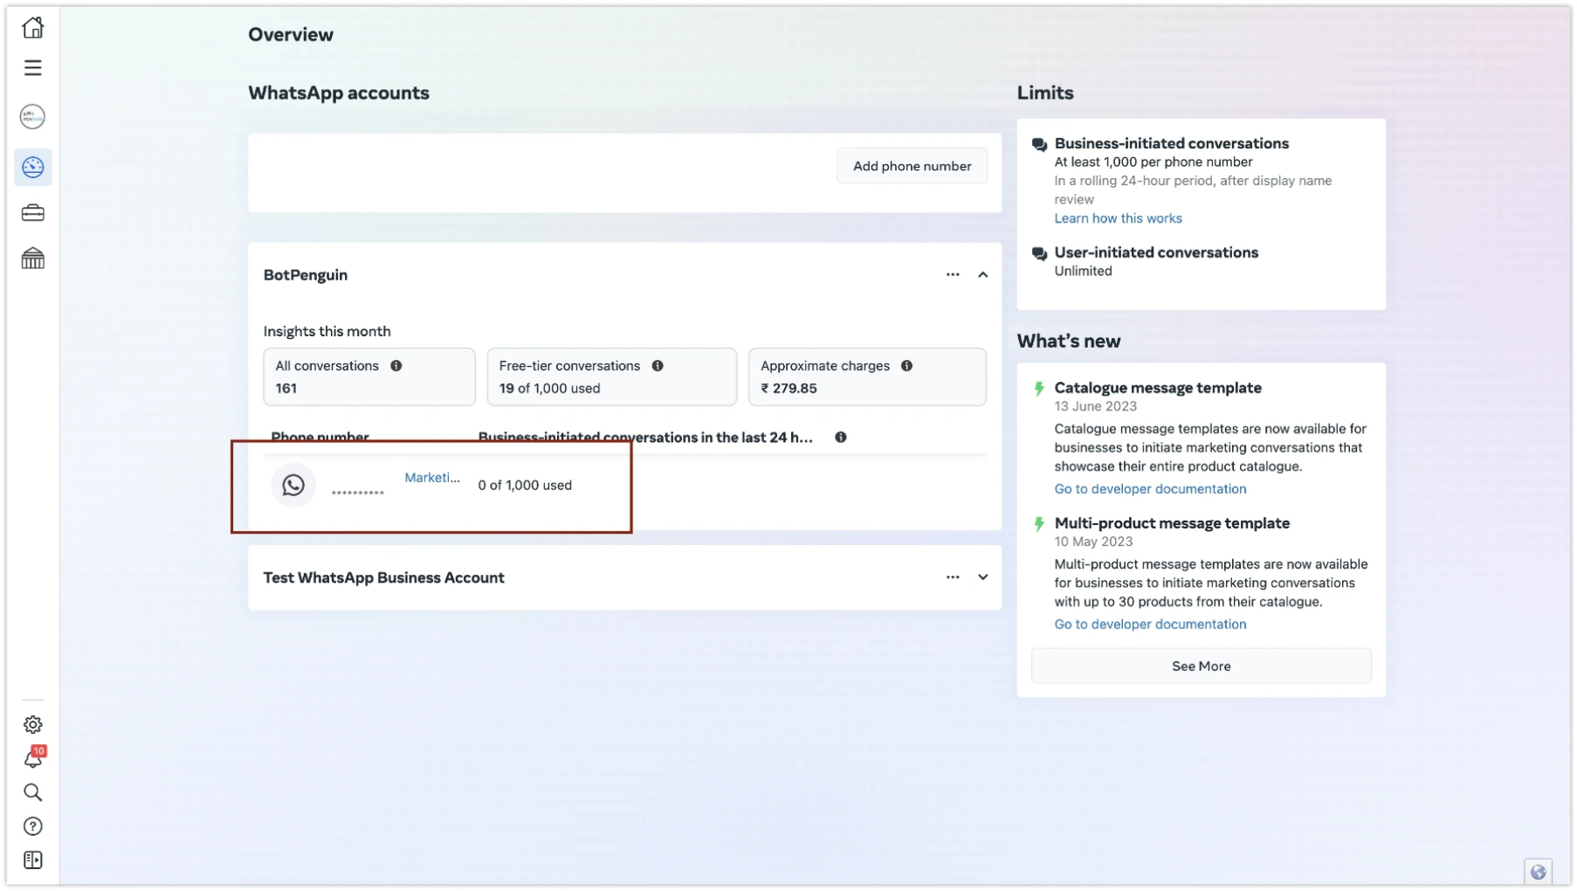Click the Free-tier conversations usage card
The image size is (1577, 891).
[611, 376]
